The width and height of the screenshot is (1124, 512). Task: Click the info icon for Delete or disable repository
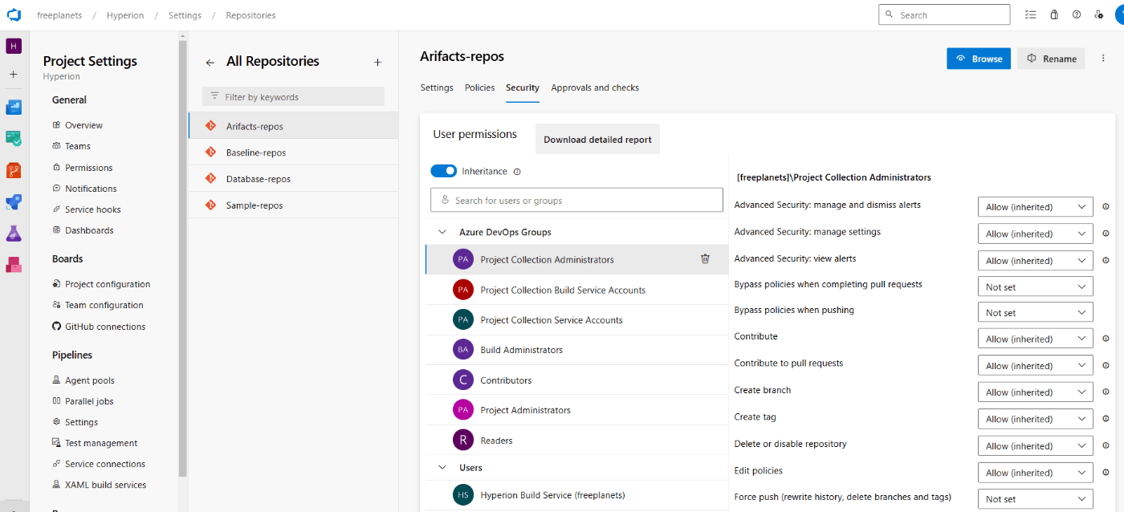(x=1106, y=445)
